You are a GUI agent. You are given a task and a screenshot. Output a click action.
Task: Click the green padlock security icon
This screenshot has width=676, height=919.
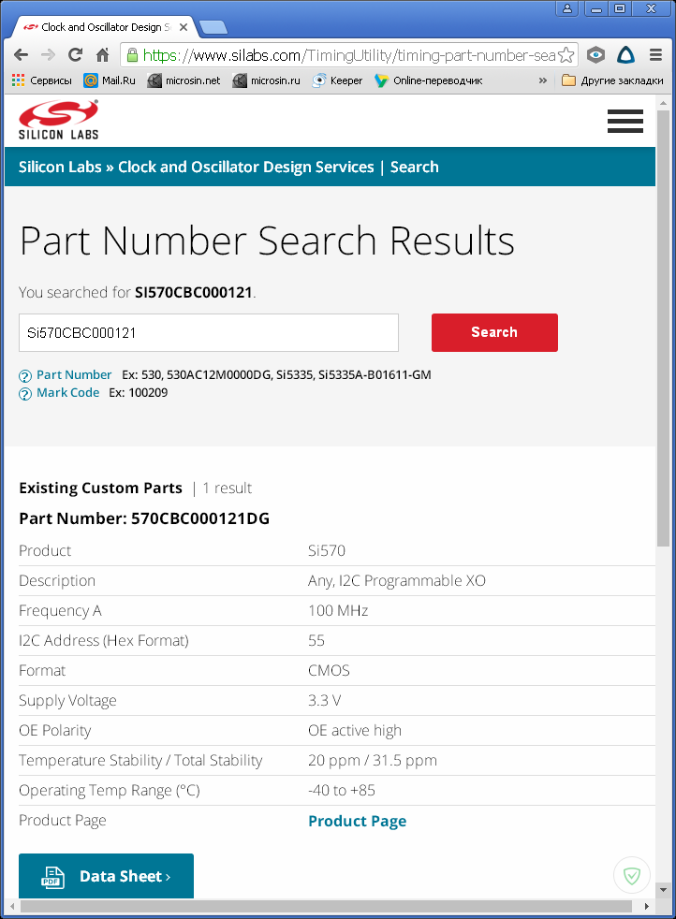133,55
